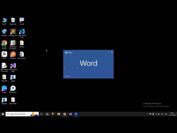177x133 pixels.
Task: Select the Normalization Word document icon
Action: [22, 55]
